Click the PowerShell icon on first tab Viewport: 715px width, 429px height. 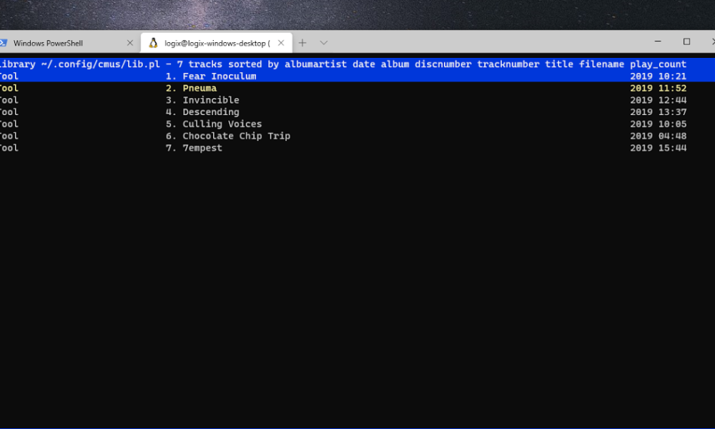3,43
